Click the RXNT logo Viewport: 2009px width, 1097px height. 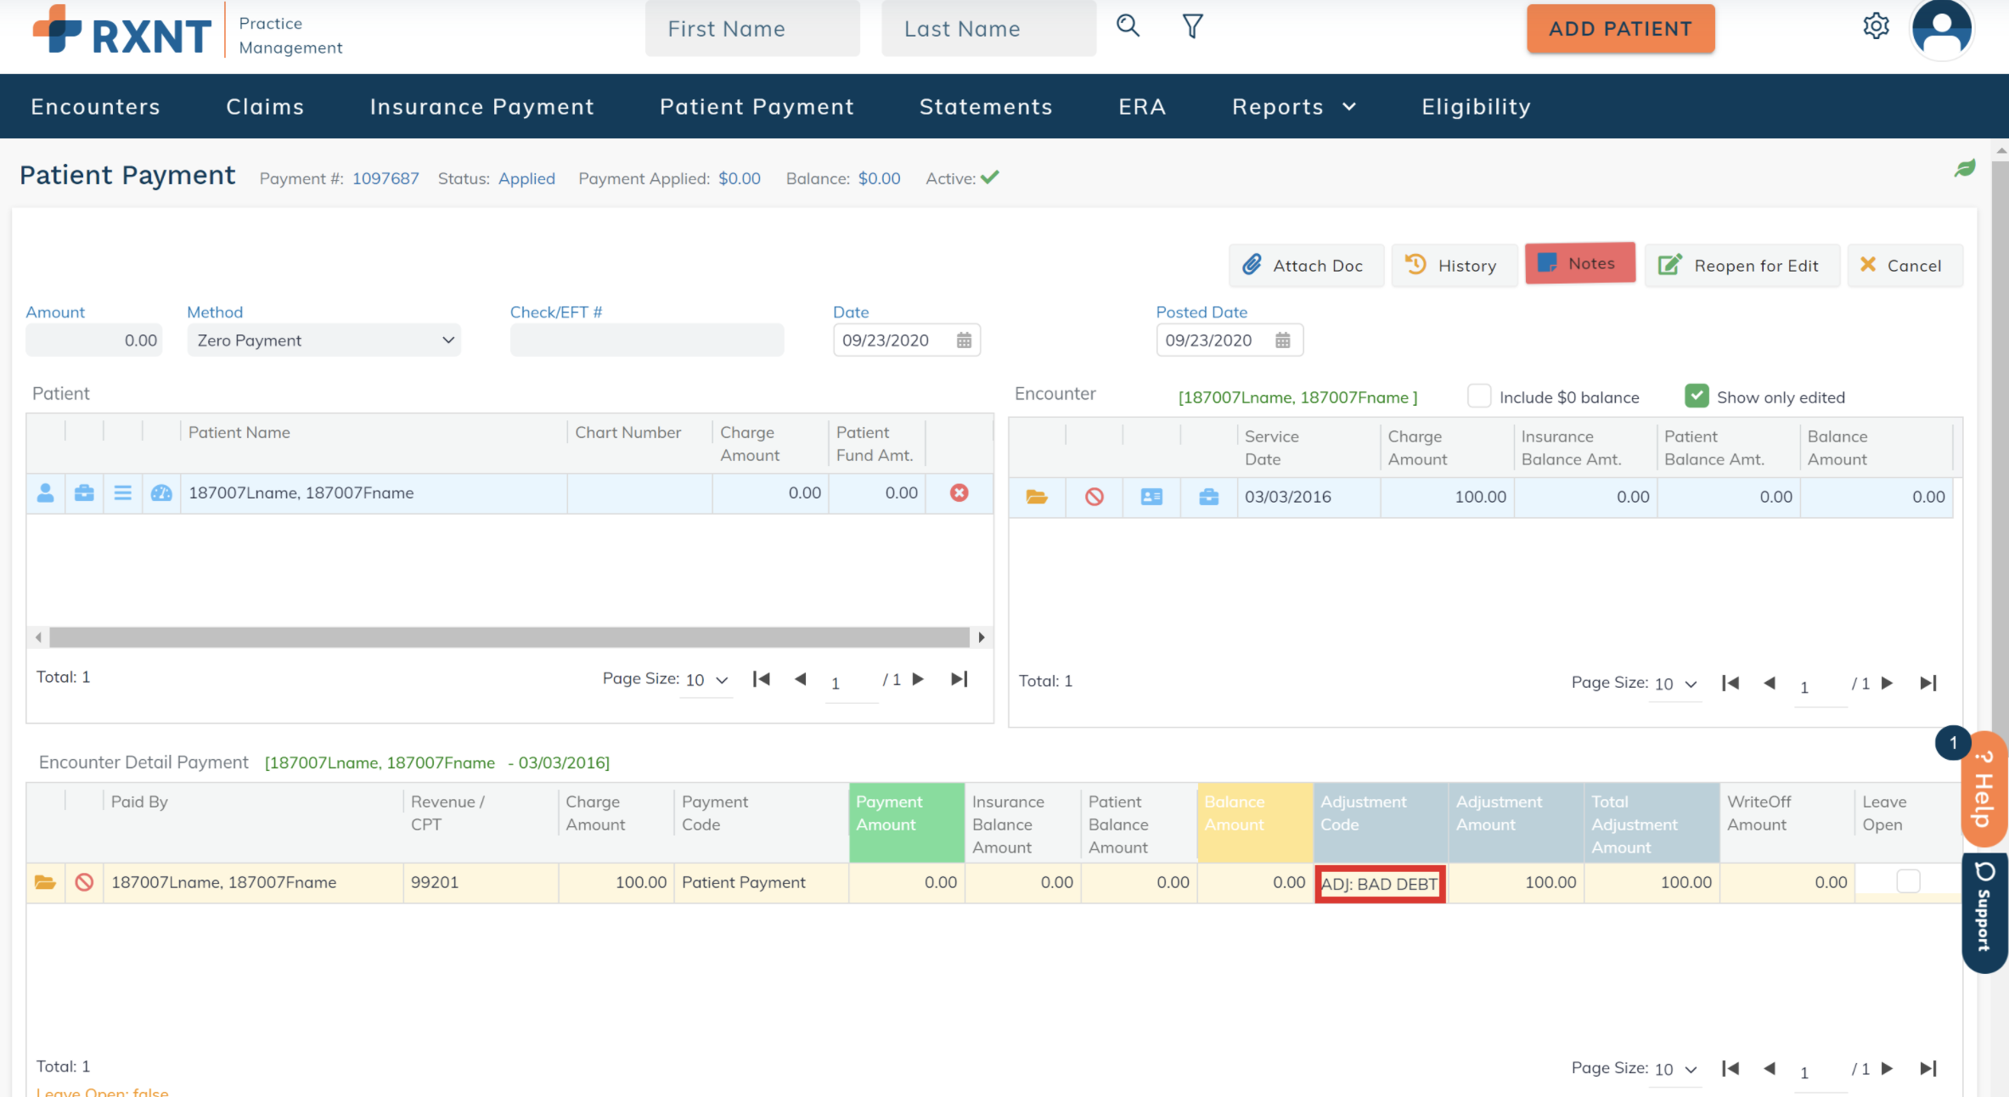click(x=122, y=31)
